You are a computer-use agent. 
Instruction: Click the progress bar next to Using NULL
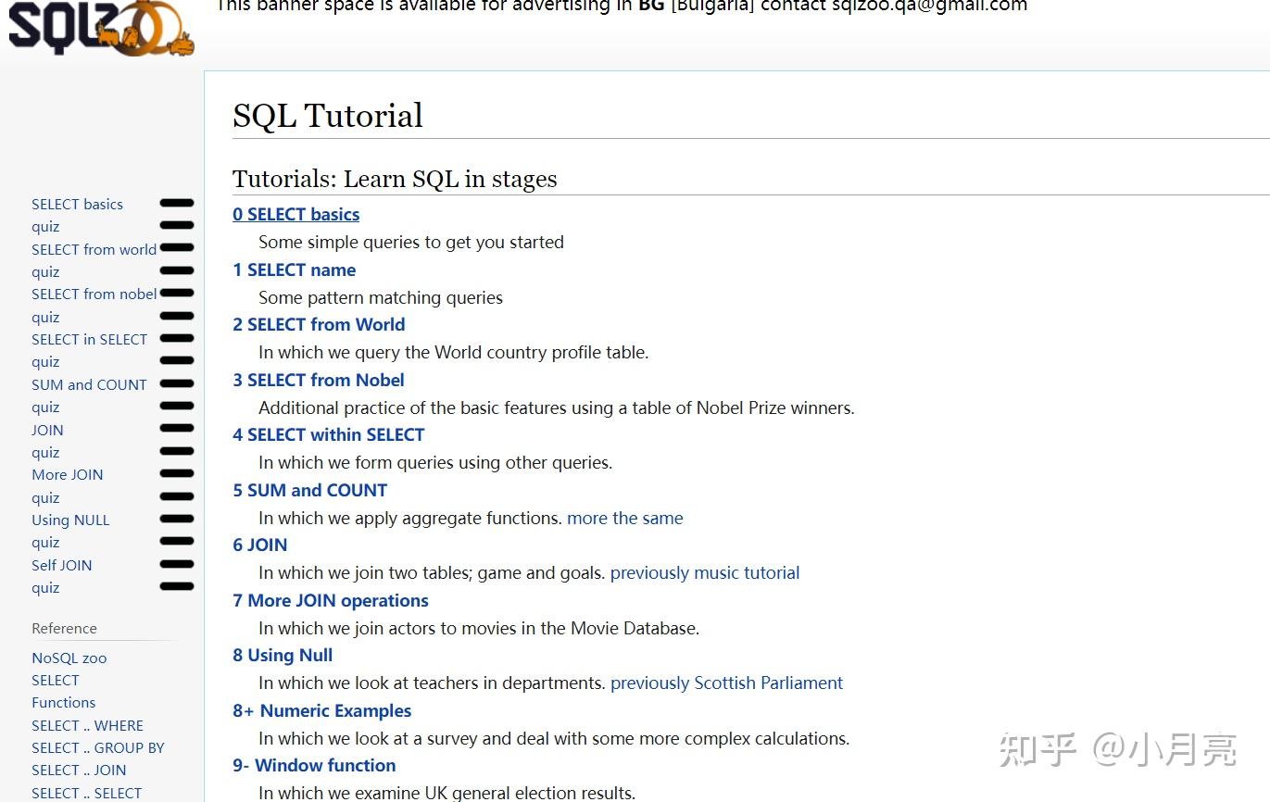[x=177, y=519]
